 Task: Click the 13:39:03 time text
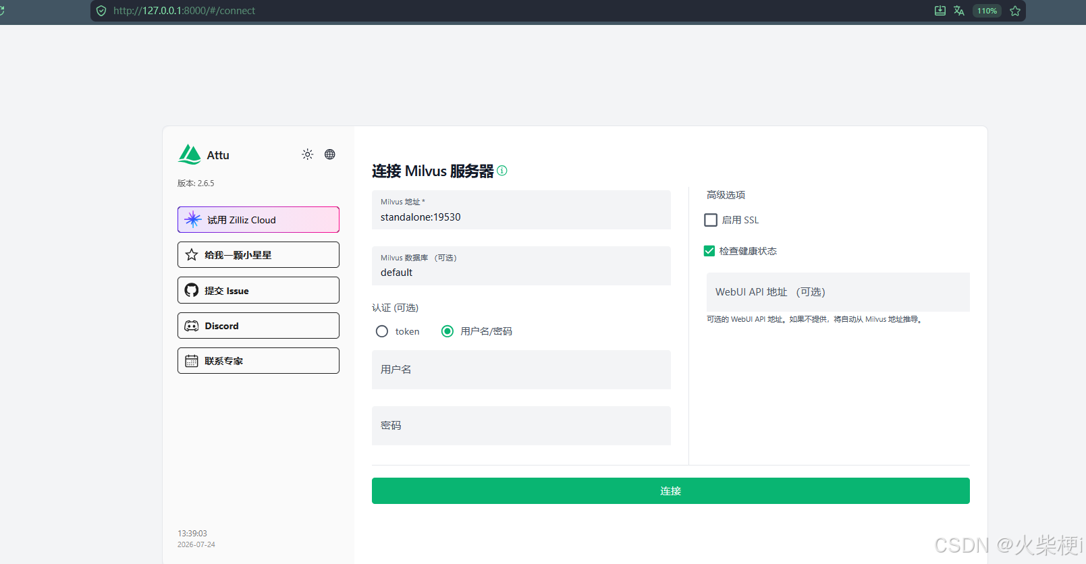coord(192,534)
